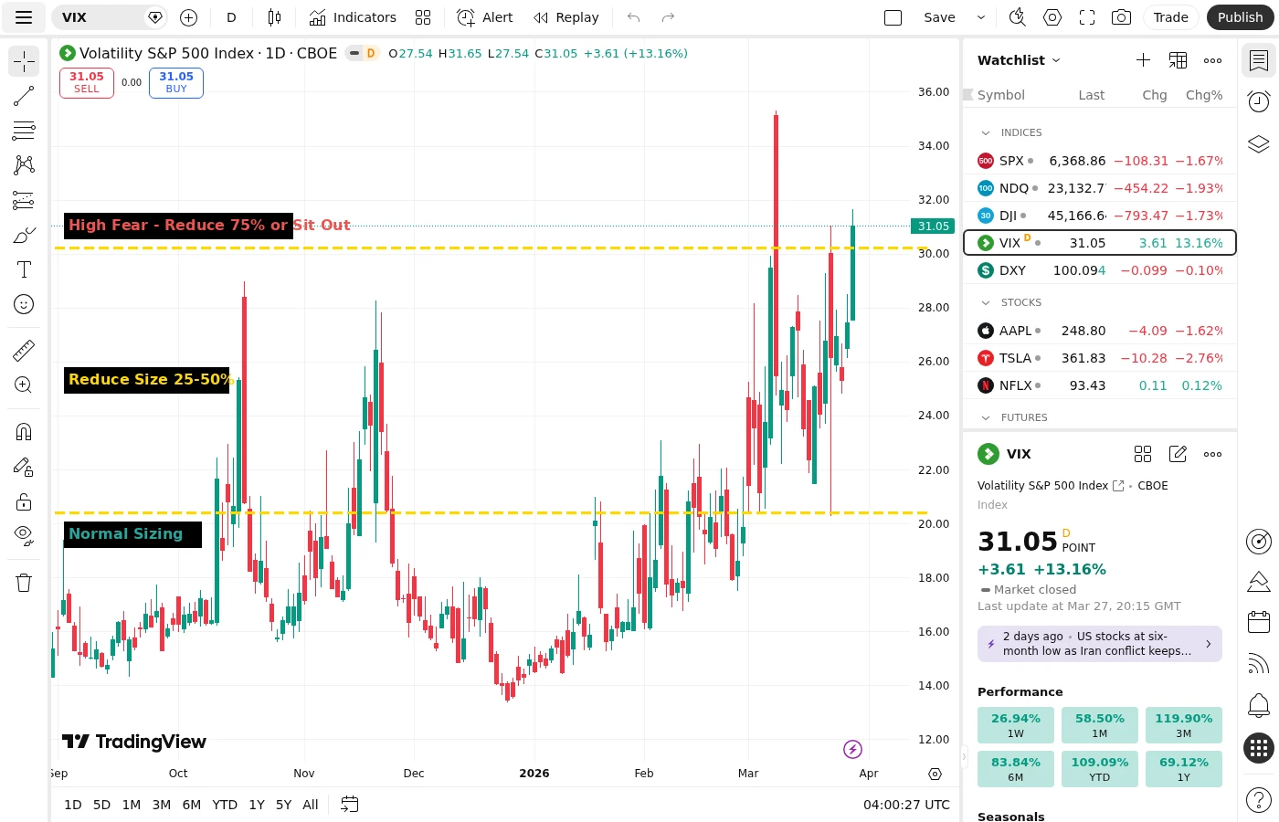Redo the last chart action
1279x822 pixels.
pos(668,17)
